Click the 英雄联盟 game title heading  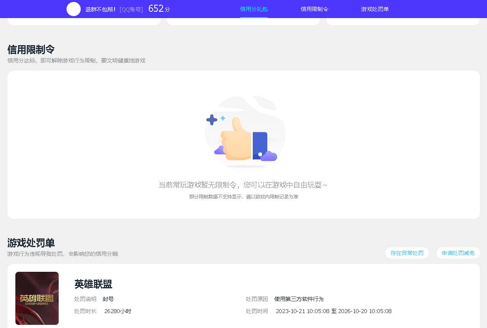tap(93, 284)
